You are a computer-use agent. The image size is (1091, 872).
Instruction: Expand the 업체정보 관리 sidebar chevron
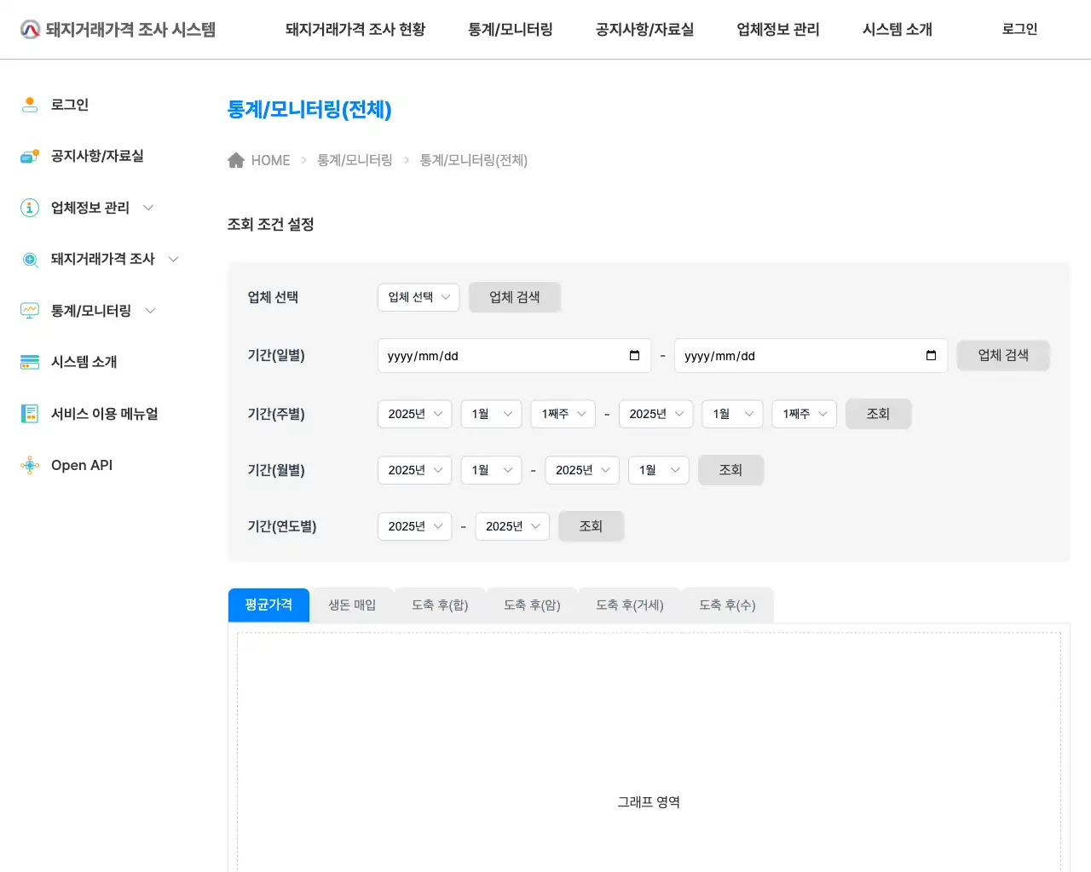click(148, 207)
